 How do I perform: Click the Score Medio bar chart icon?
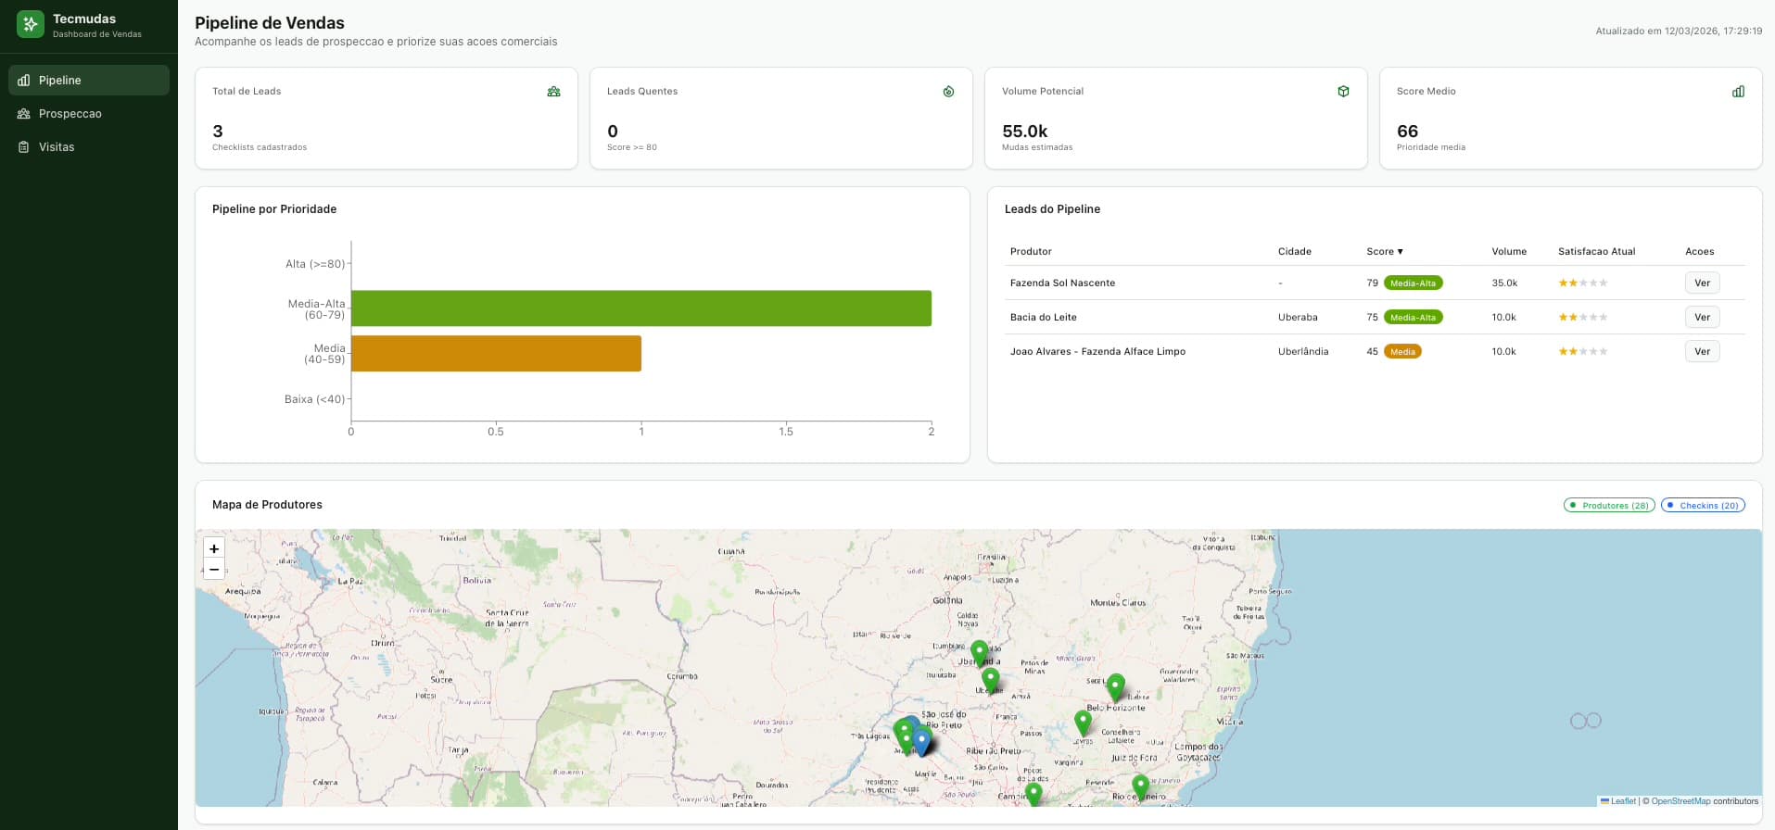pos(1738,92)
